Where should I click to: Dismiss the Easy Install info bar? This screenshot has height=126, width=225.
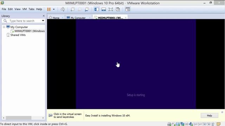(x=222, y=112)
